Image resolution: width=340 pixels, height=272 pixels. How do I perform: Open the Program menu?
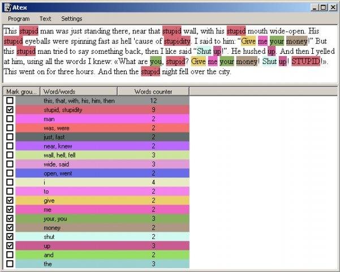[x=19, y=19]
